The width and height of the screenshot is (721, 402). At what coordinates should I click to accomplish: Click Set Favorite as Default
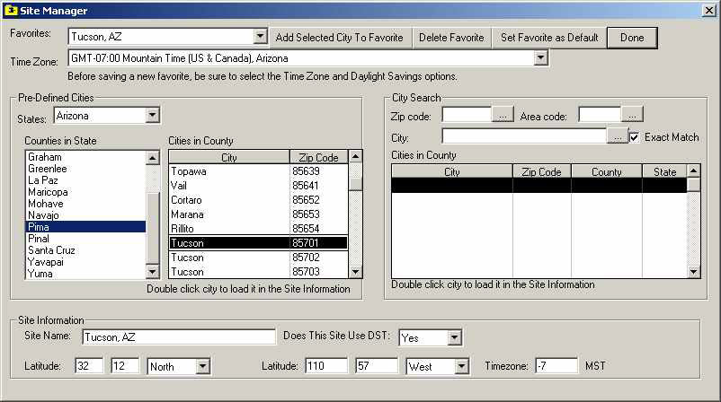549,37
